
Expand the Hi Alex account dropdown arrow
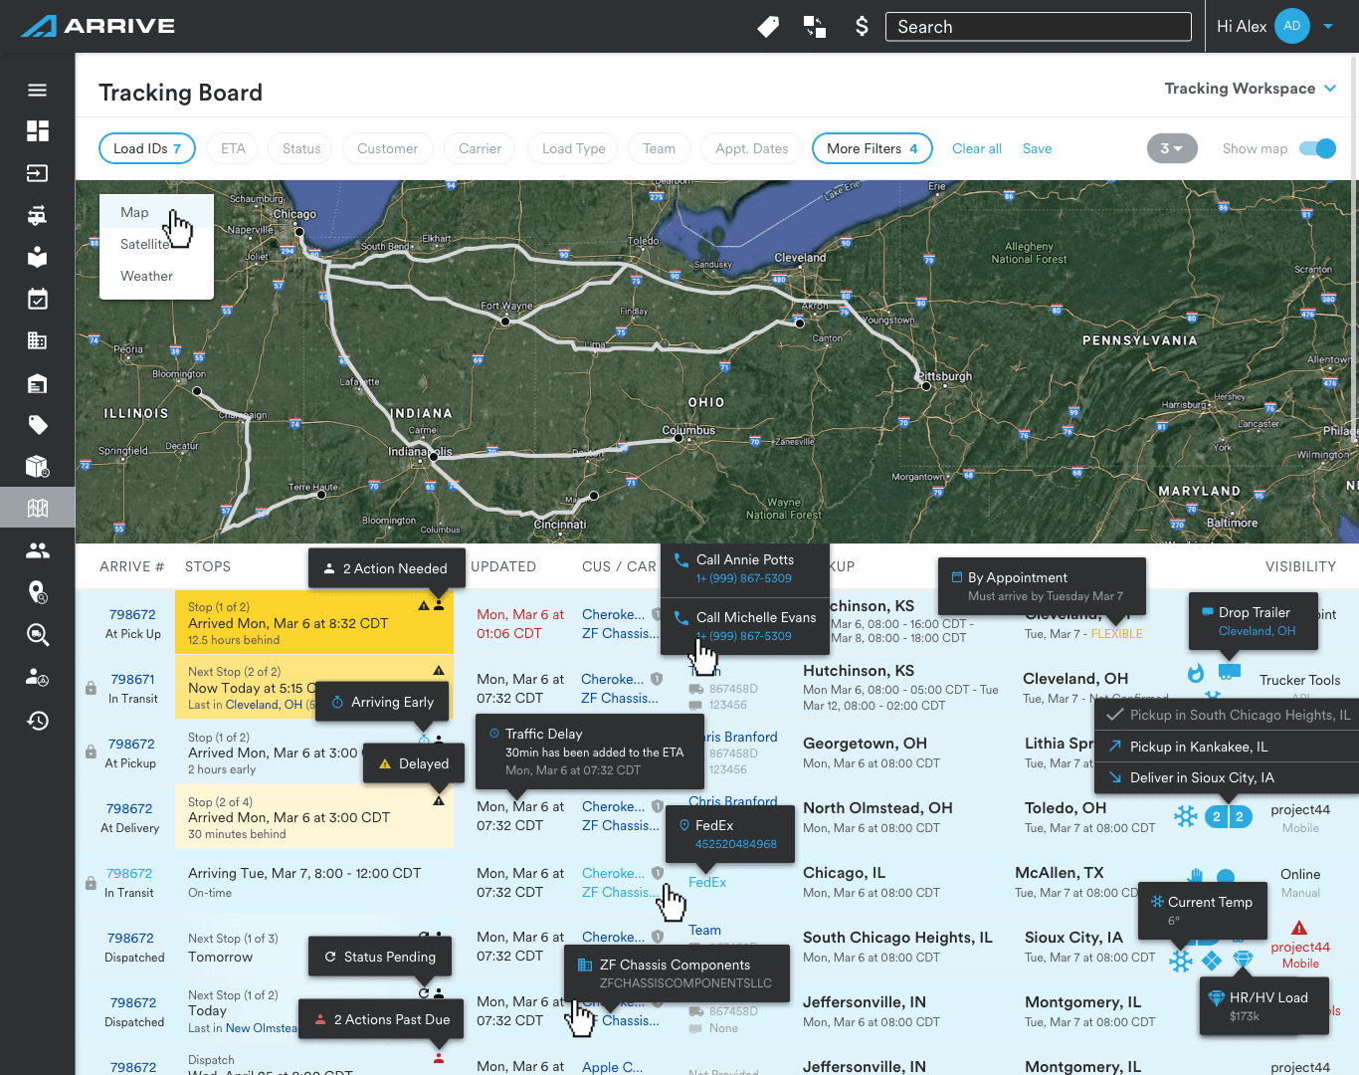point(1328,27)
